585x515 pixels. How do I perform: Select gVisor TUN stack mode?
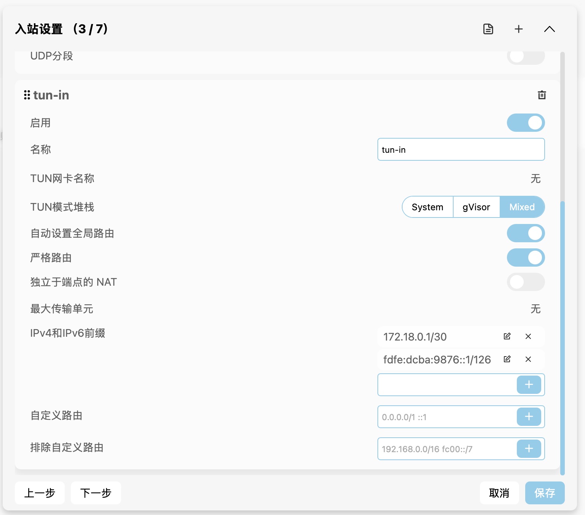(476, 207)
